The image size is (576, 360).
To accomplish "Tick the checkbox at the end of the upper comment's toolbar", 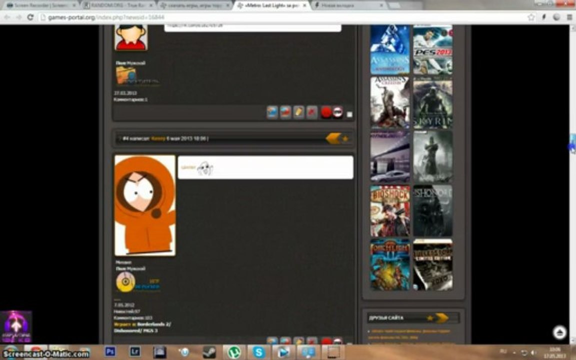I will click(349, 114).
